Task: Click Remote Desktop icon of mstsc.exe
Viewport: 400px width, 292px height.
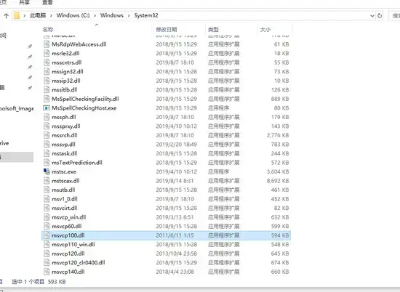Action: pos(47,171)
